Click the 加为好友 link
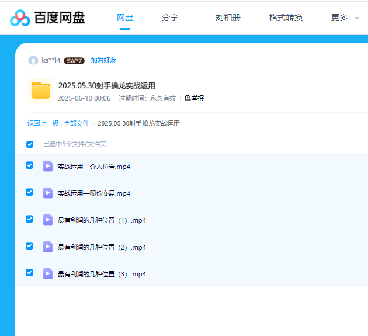368x336 pixels. coord(103,60)
